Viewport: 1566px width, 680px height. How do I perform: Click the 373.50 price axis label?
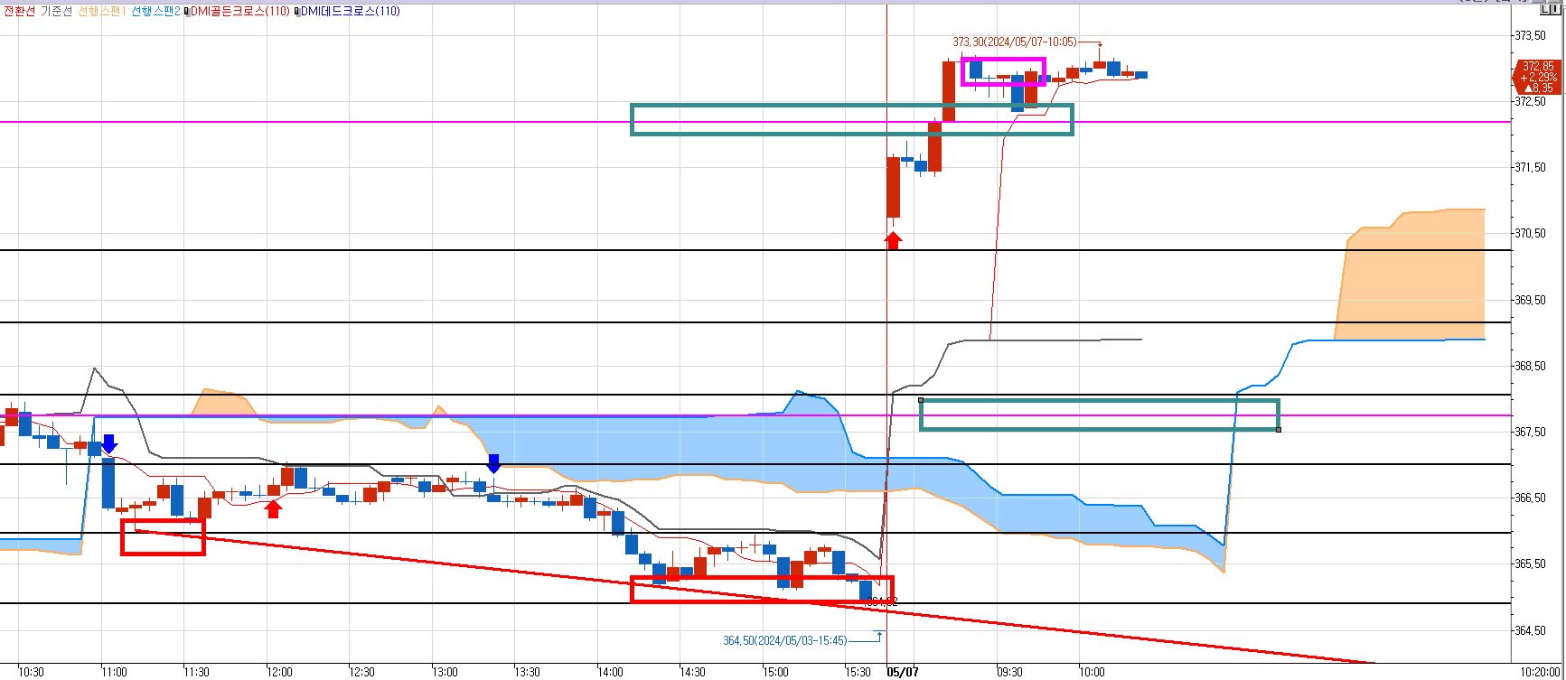(1529, 35)
